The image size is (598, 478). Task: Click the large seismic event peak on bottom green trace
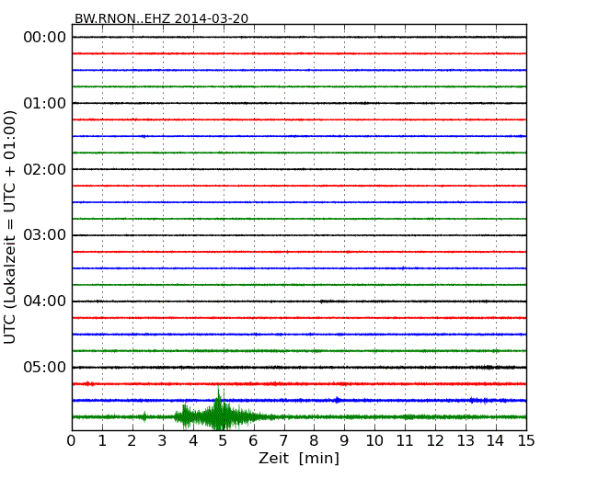pyautogui.click(x=219, y=410)
